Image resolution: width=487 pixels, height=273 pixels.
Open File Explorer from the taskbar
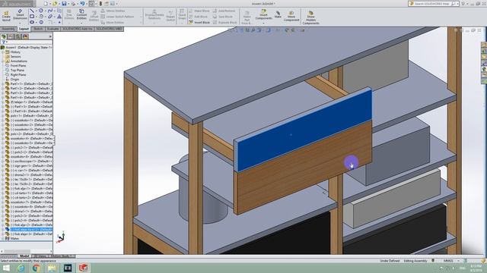coord(52,268)
